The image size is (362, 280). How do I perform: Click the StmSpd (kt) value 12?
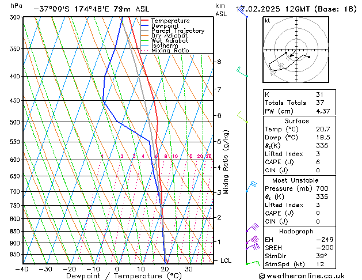[x=320, y=264]
